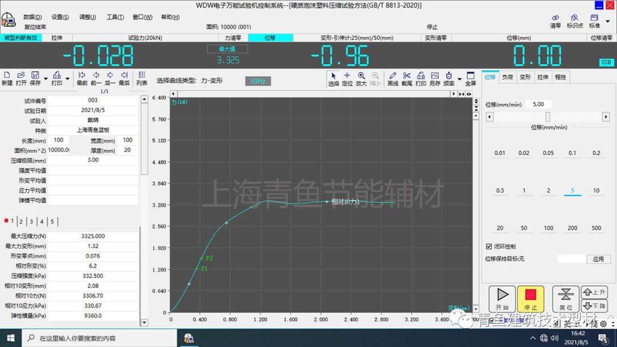Viewport: 617px width, 347px height.
Task: Open the 工具(T) menu
Action: pyautogui.click(x=115, y=17)
